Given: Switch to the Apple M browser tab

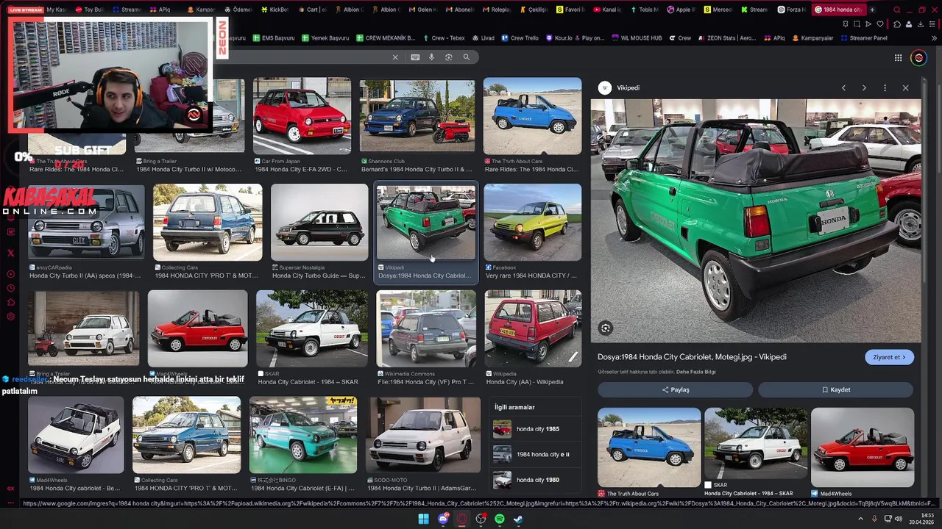Looking at the screenshot, I should tap(681, 10).
